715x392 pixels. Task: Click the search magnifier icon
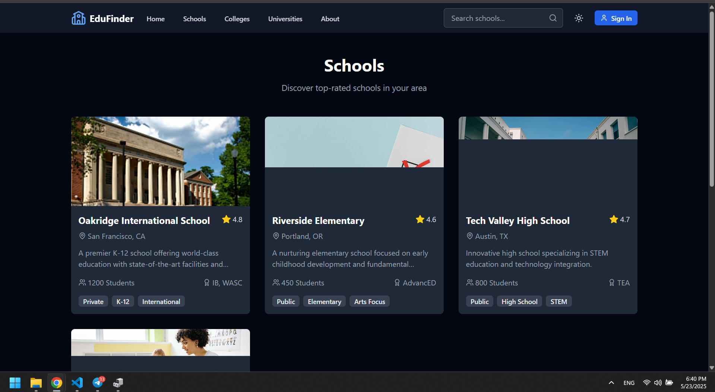tap(553, 18)
